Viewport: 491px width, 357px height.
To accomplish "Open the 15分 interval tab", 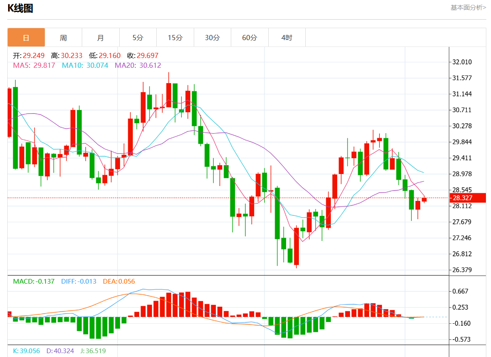I will (175, 38).
